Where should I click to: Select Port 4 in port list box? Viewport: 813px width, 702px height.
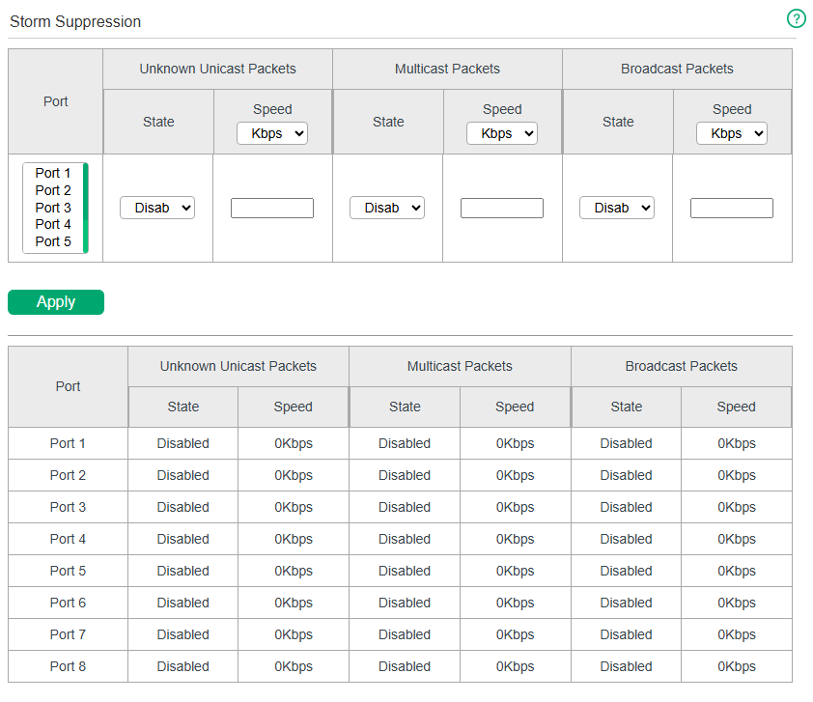pyautogui.click(x=53, y=224)
